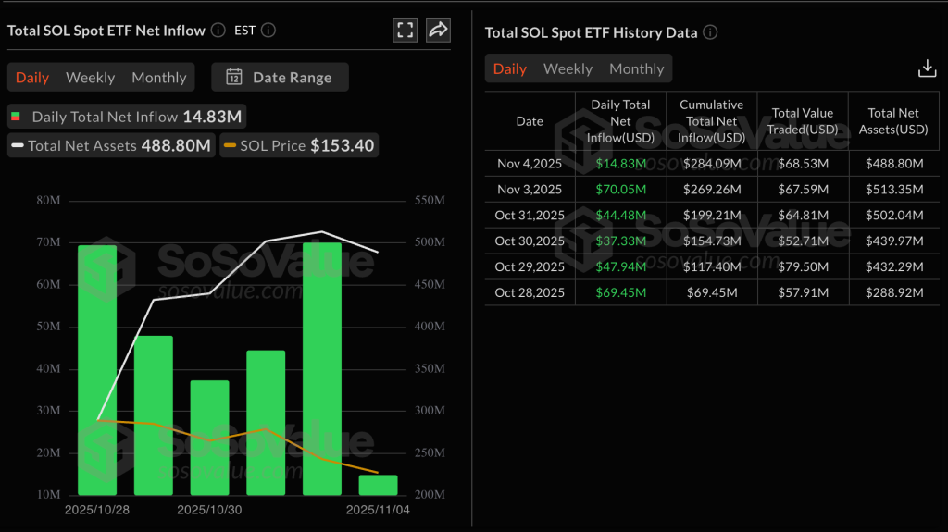Switch chart to Monthly view
This screenshot has height=532, width=948.
158,78
